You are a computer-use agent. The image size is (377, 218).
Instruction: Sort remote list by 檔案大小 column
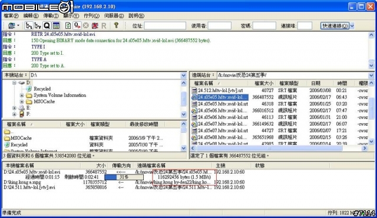(264, 84)
